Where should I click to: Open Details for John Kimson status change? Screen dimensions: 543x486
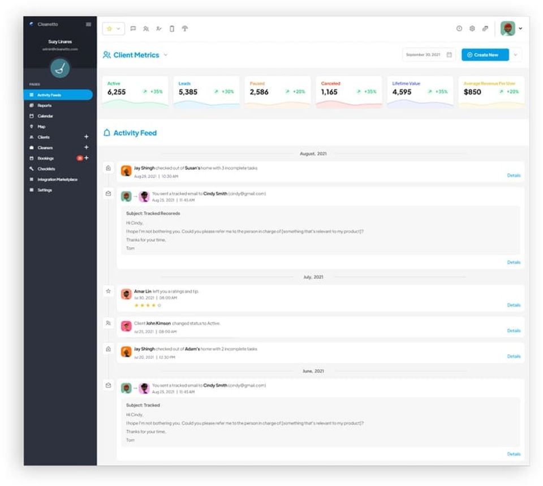pyautogui.click(x=514, y=331)
